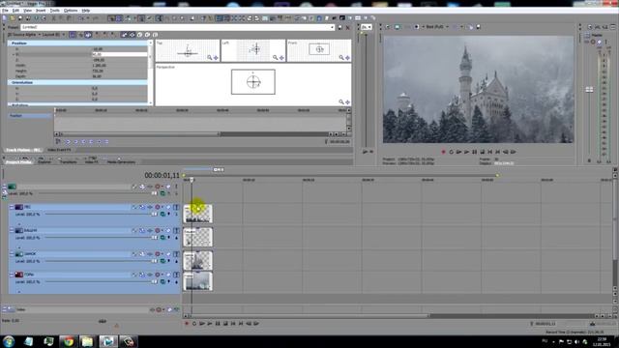Viewport: 619px width, 348px height.
Task: Go to previous keyframe in Track Motion
Action: pos(75,141)
